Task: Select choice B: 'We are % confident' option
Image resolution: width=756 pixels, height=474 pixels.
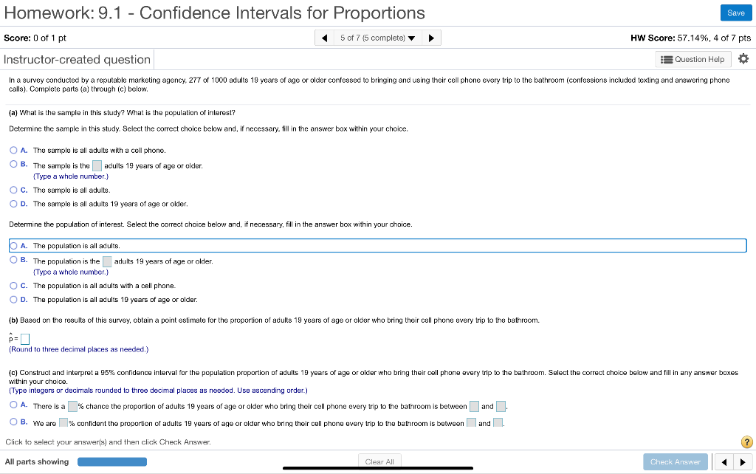Action: pos(13,423)
